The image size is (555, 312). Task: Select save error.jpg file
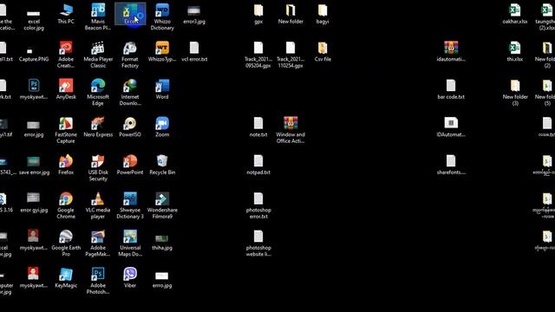pos(34,165)
